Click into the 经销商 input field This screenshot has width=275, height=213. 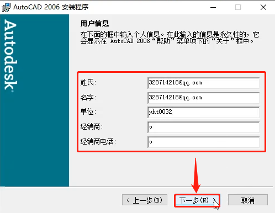[204, 127]
